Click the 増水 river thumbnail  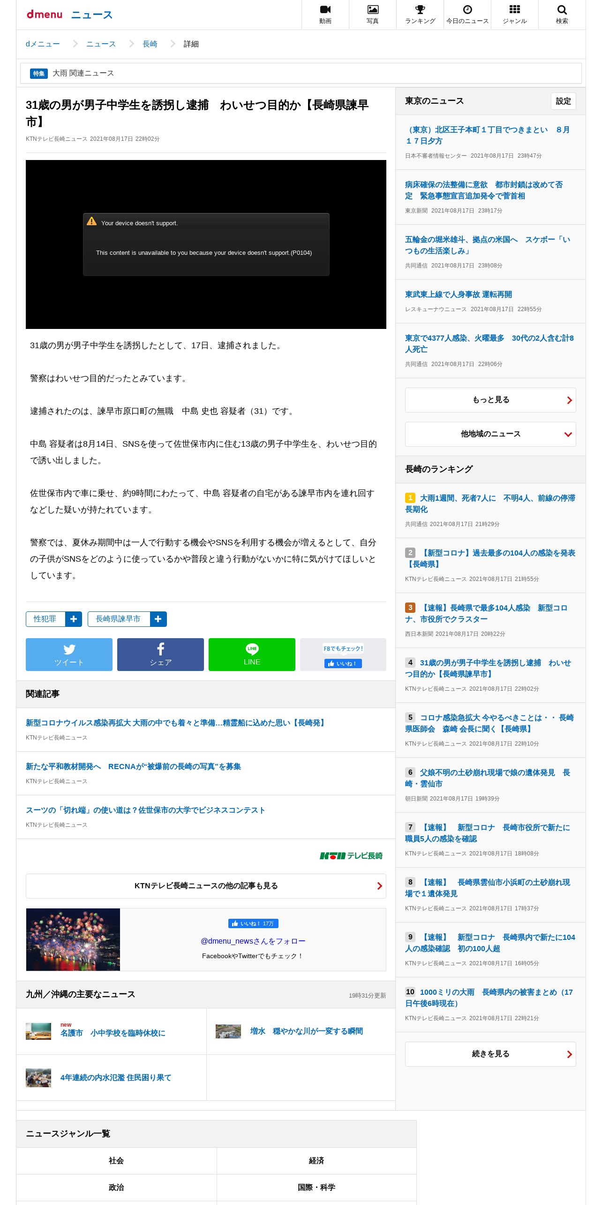point(228,1031)
